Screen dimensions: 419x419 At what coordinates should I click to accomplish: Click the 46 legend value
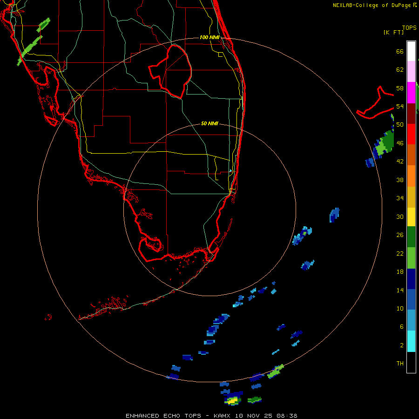tap(400, 143)
